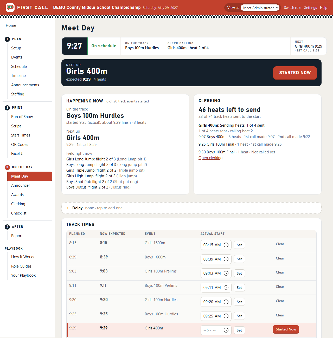Download the Excel export

pyautogui.click(x=17, y=154)
